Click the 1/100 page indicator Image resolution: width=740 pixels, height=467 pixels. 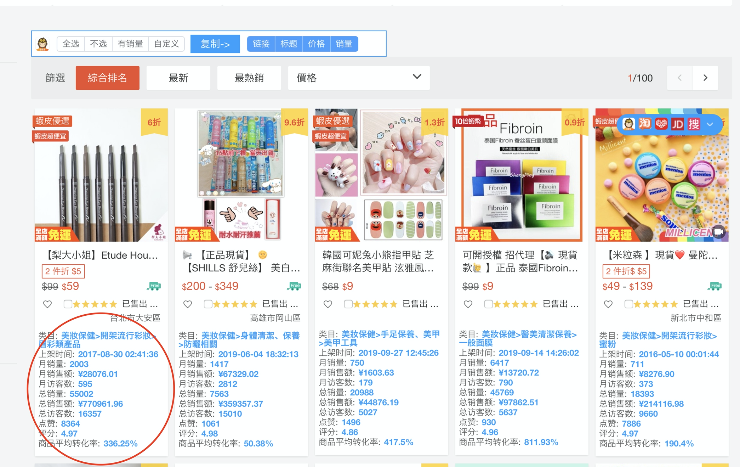pos(640,78)
